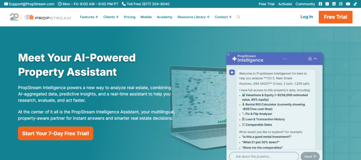Expand the Features menu
Image resolution: width=361 pixels, height=160 pixels.
[89, 17]
